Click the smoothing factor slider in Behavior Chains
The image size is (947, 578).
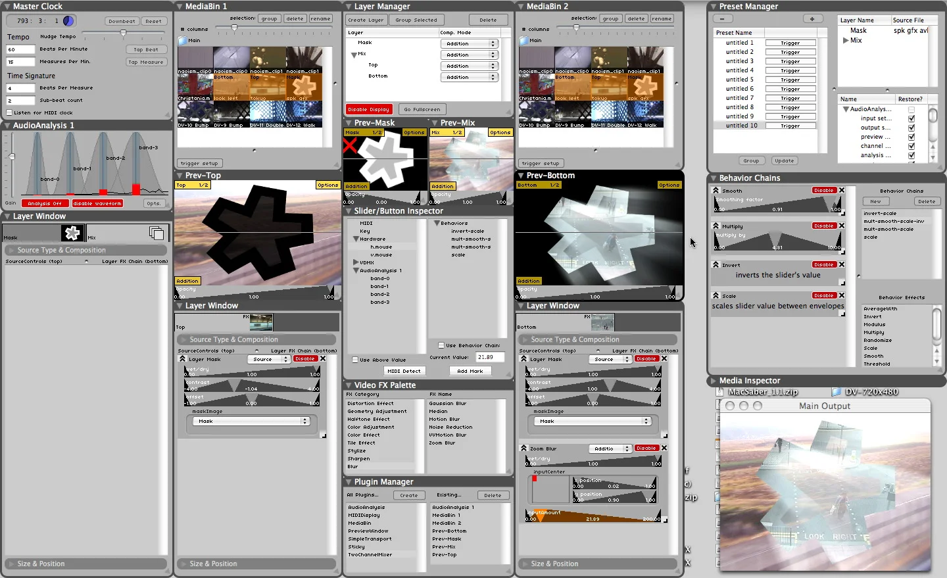(x=776, y=205)
